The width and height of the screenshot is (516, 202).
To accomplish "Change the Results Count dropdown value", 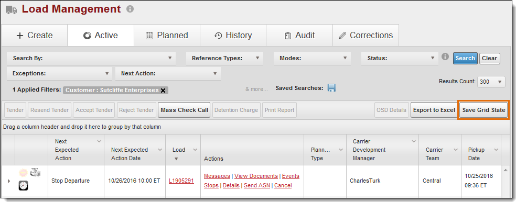I will pos(491,82).
